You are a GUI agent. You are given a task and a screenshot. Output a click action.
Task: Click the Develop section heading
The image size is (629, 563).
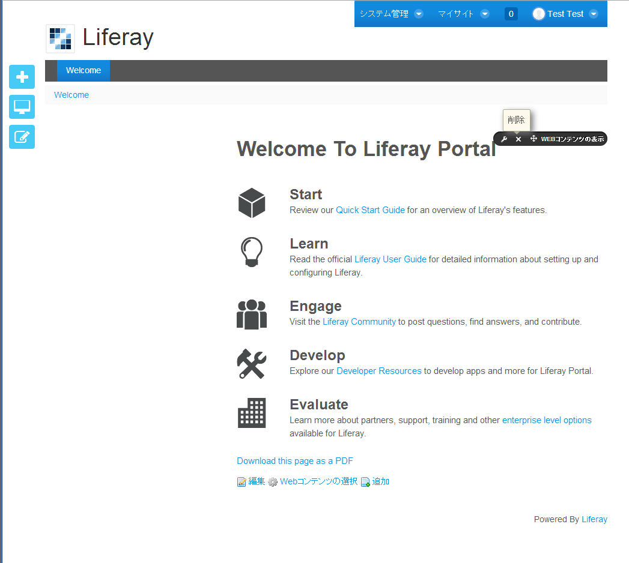click(317, 355)
